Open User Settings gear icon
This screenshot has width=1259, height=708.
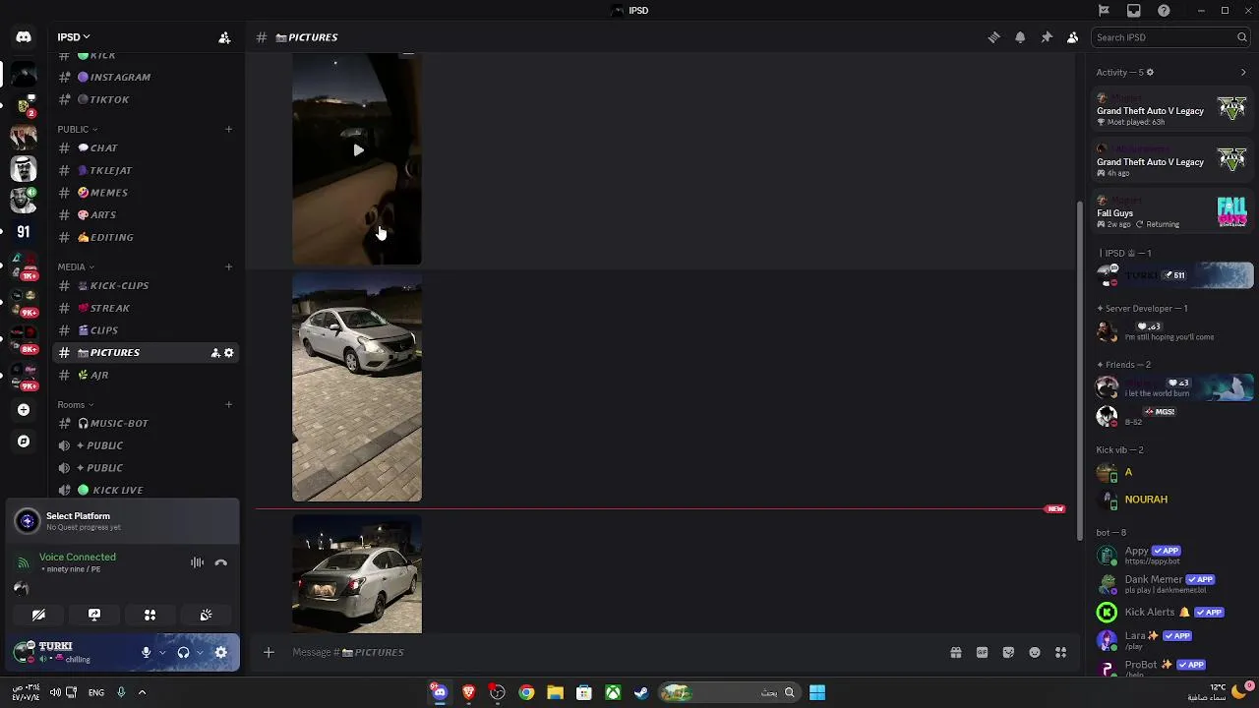(221, 652)
